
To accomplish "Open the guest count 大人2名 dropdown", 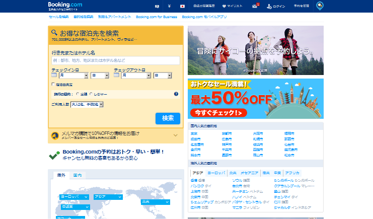I will 87,104.
